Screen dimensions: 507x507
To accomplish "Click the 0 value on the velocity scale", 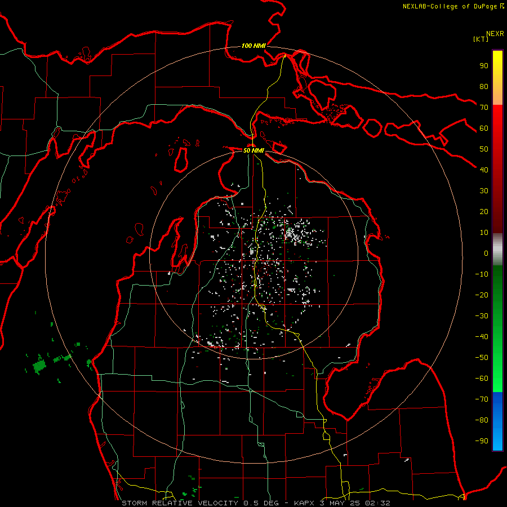I will tap(486, 253).
